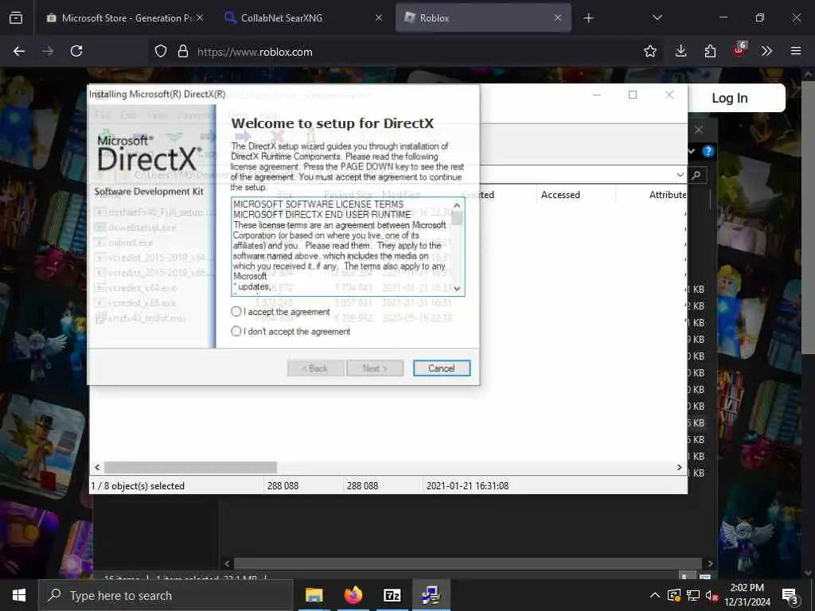Select I accept the agreement

pos(236,311)
